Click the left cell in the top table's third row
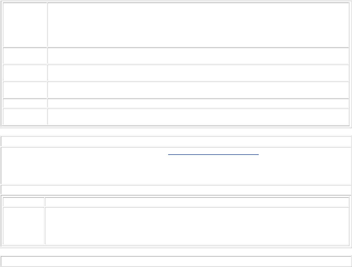 25,73
